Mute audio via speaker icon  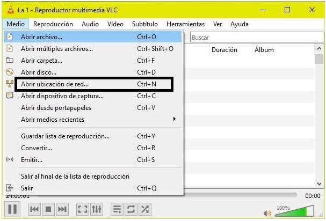point(267,213)
